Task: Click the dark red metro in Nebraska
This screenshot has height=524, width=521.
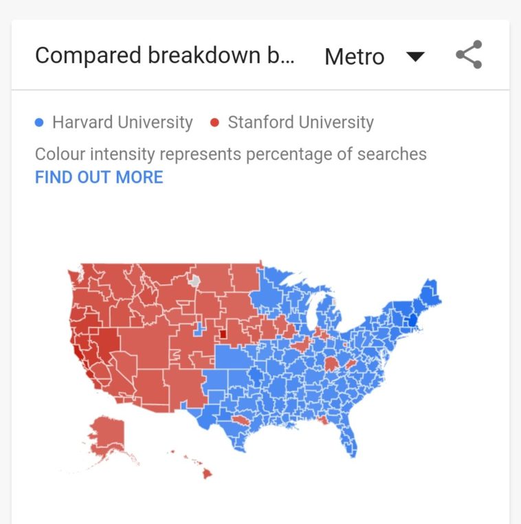Action: (x=223, y=334)
